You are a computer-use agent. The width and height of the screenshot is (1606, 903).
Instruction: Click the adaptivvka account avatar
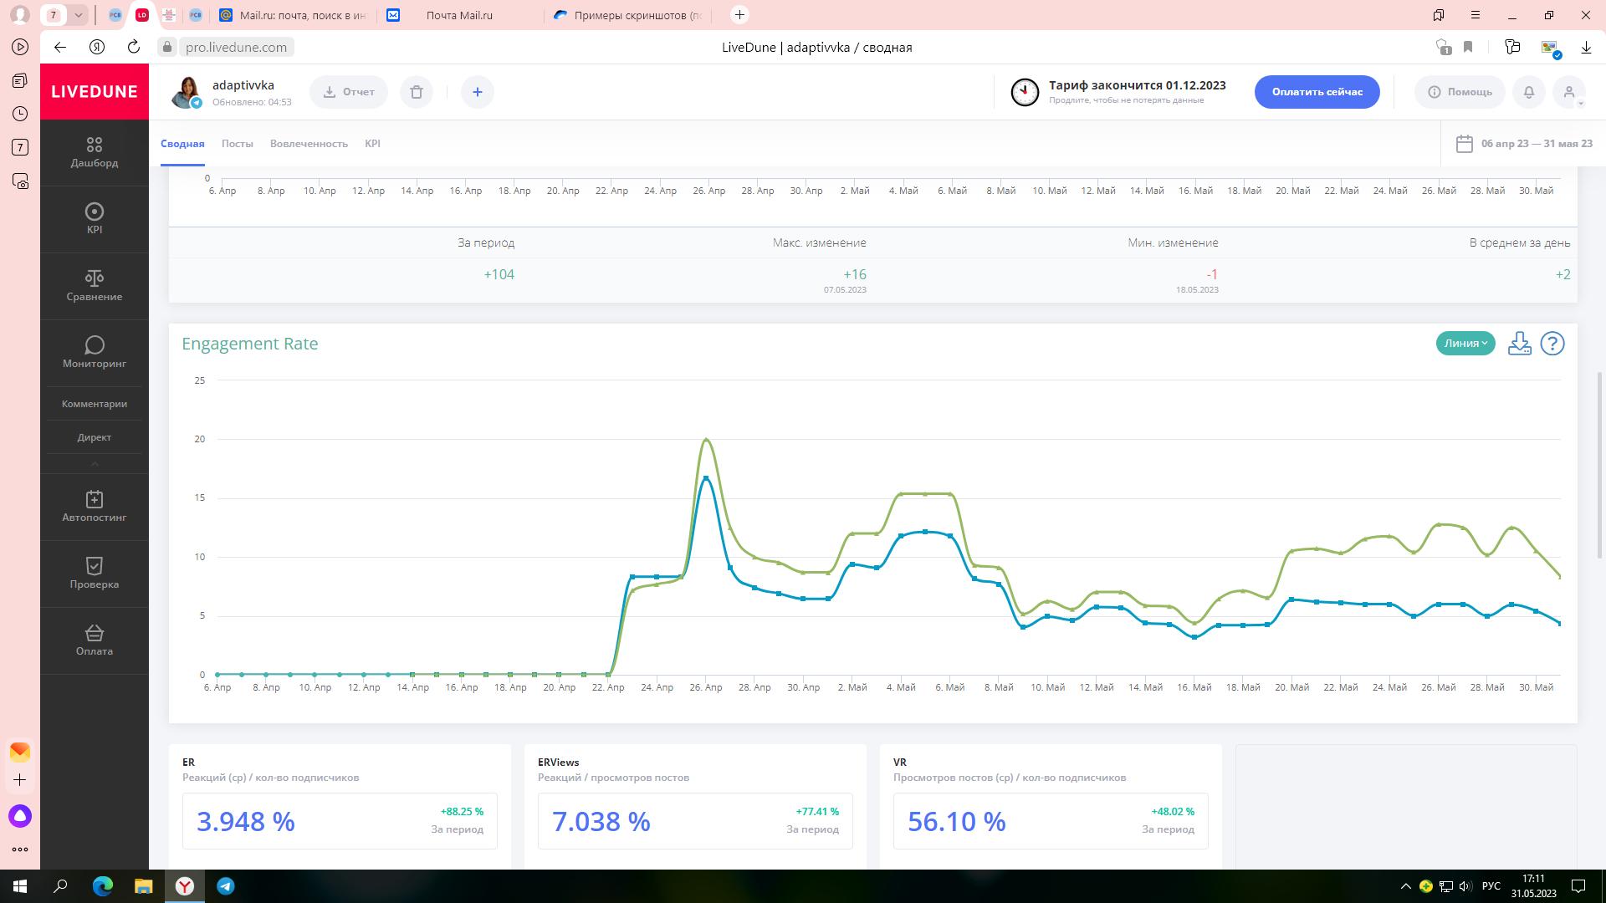(x=187, y=92)
